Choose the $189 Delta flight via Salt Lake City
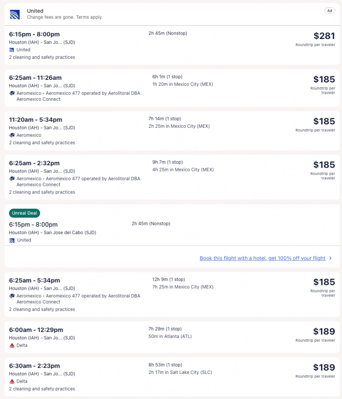 [x=324, y=367]
